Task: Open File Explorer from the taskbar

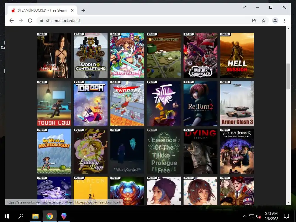Action: point(35,216)
